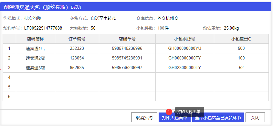Select weight value 52

click(x=241, y=67)
